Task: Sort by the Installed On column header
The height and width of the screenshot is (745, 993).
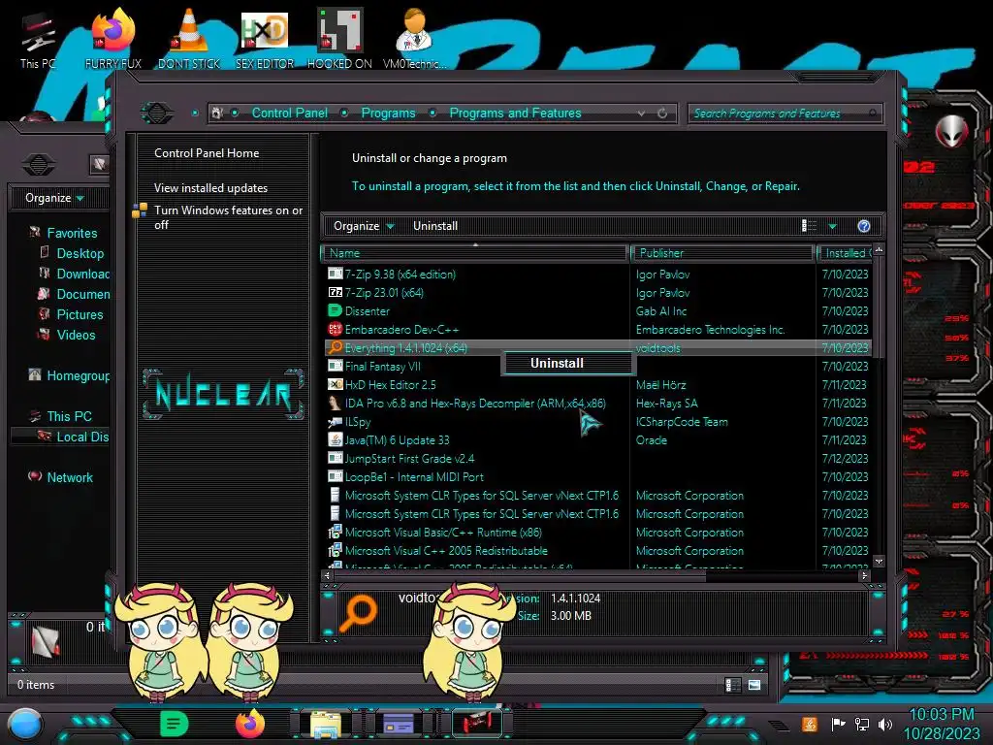Action: [846, 253]
